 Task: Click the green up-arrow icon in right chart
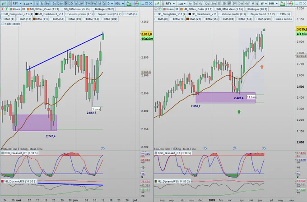click(160, 9)
